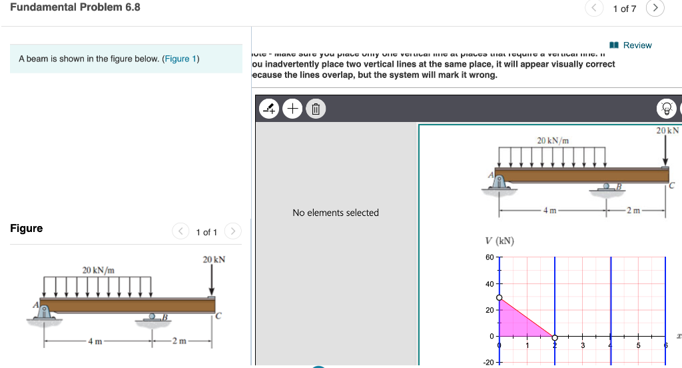Click the 20 kN load label in left figure
Screen dimensions: 682x368
click(214, 259)
